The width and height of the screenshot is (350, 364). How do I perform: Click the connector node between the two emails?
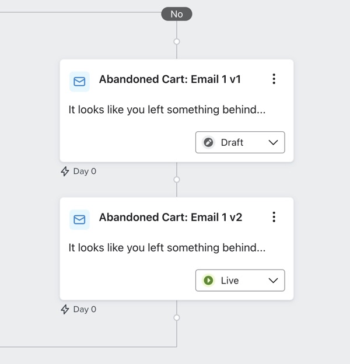(177, 180)
